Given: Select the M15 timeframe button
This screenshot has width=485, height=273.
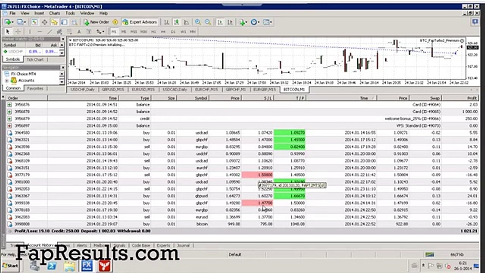Looking at the screenshot, I should 134,32.
